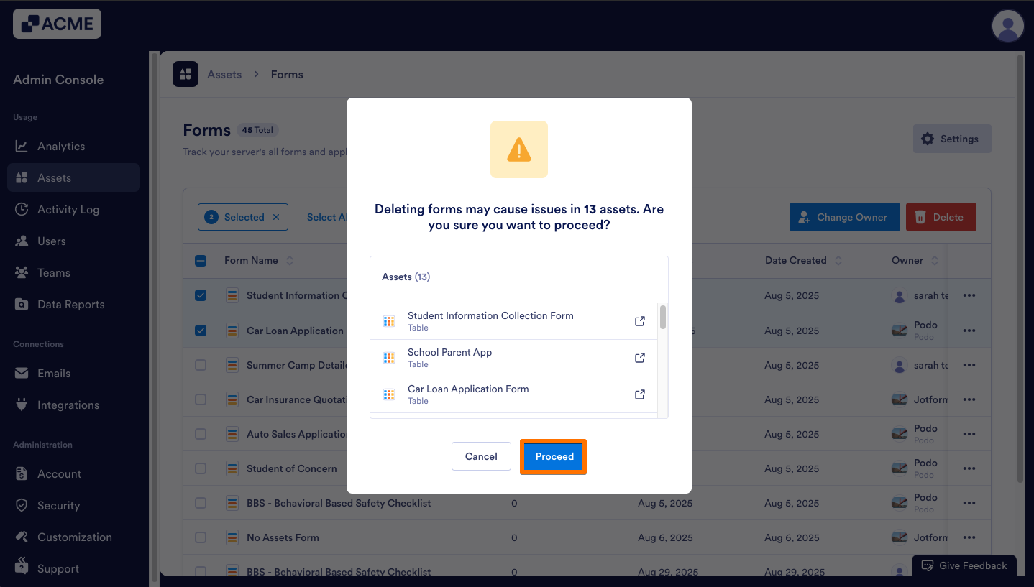Toggle the select-all checkbox in table header

tap(201, 260)
